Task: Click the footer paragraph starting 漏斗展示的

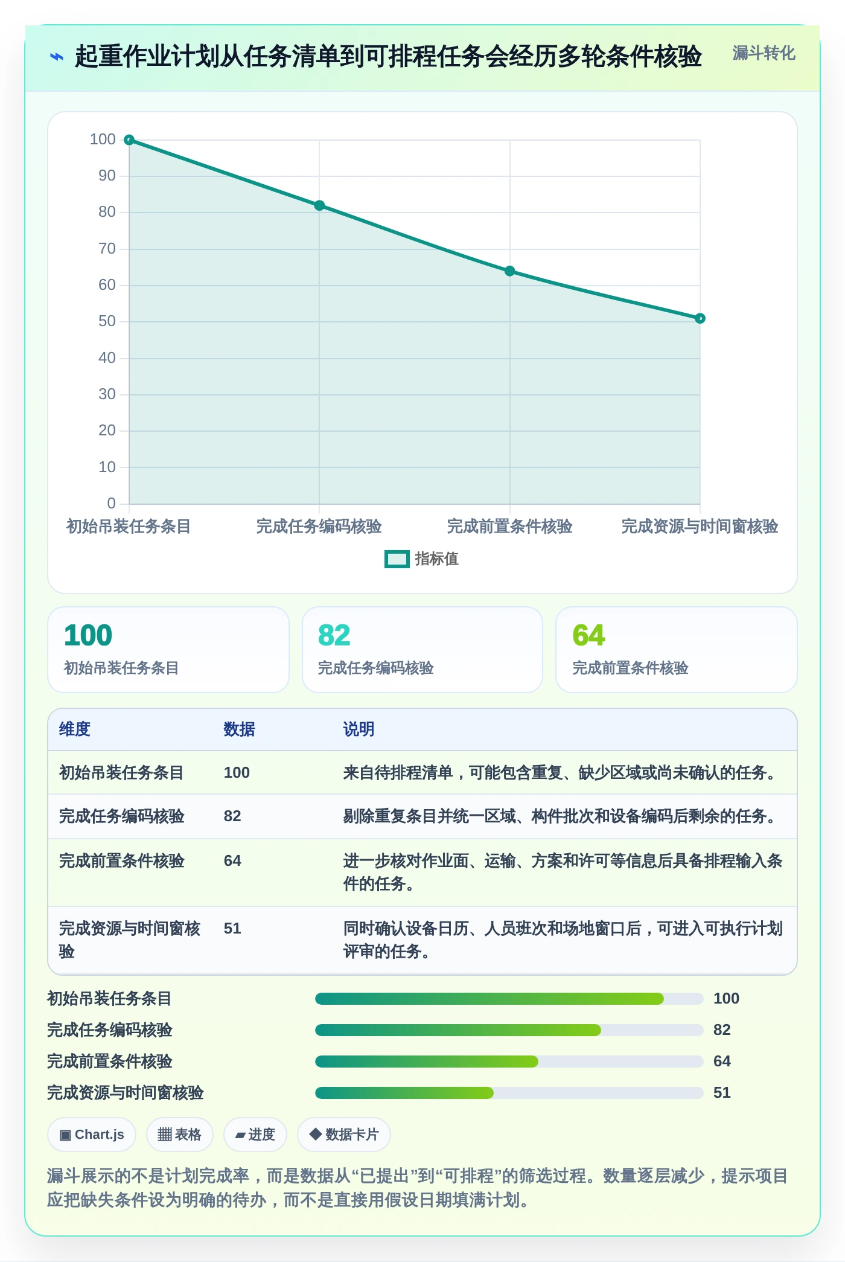Action: 417,1188
